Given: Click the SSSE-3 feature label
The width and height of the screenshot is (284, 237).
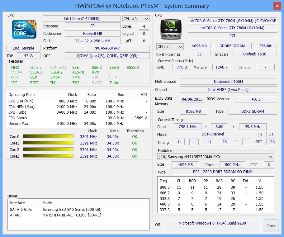Looking at the screenshot, I should click(x=133, y=67).
